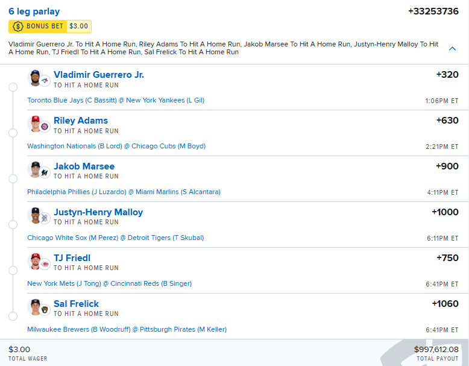Image resolution: width=469 pixels, height=366 pixels.
Task: Open Jakob Marsee name link
Action: coord(84,166)
